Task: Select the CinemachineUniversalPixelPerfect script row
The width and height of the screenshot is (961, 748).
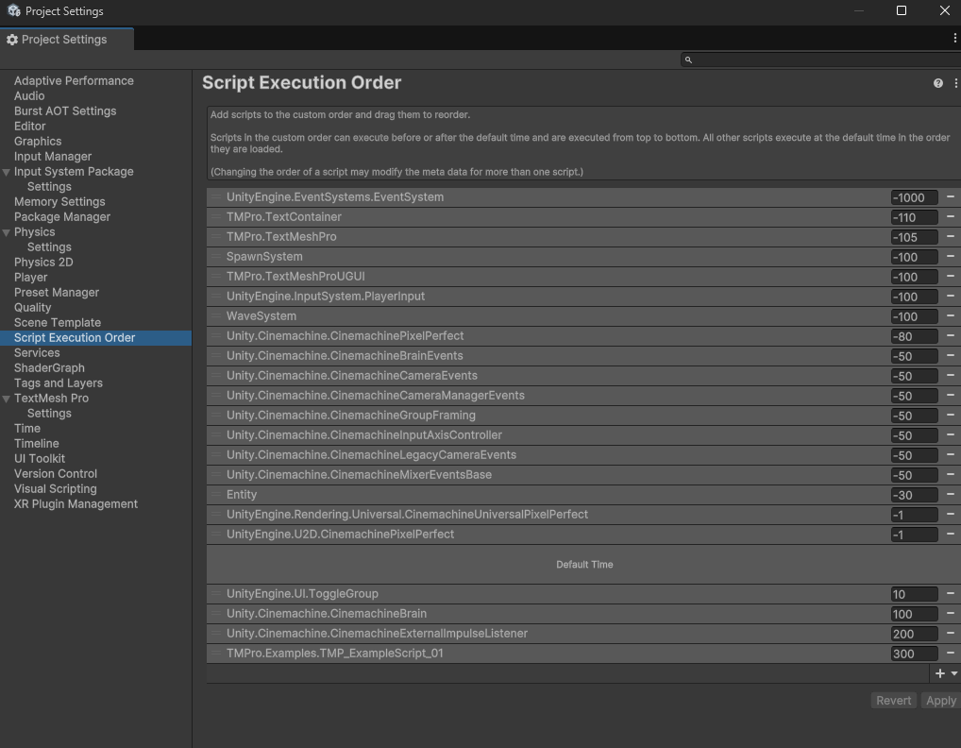Action: (583, 515)
